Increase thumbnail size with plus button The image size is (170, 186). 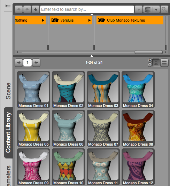click(x=150, y=60)
